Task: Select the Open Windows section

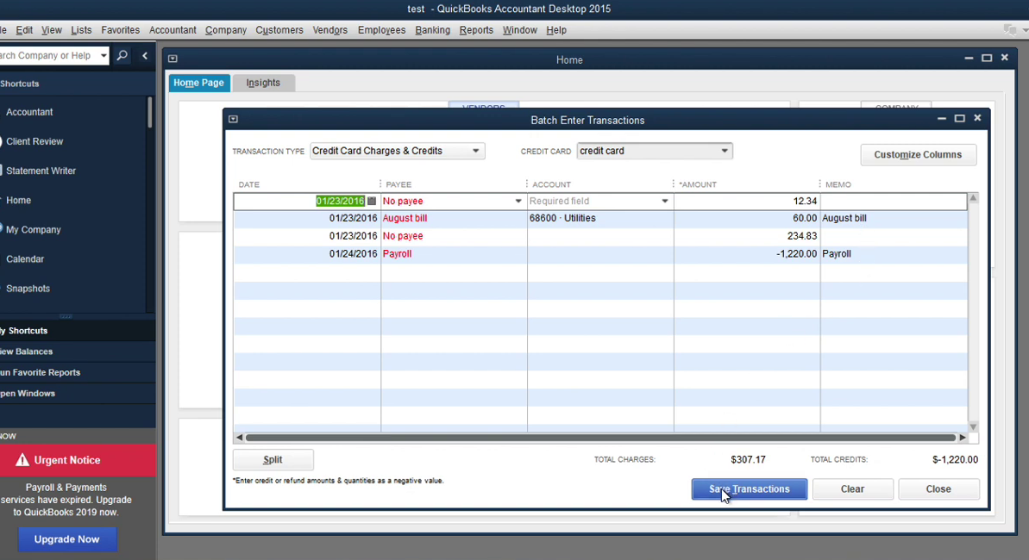Action: [78, 394]
